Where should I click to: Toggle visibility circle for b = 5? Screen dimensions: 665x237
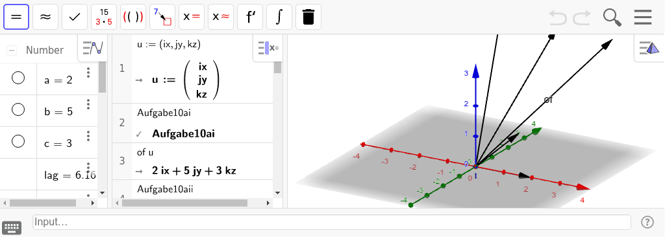click(x=18, y=109)
